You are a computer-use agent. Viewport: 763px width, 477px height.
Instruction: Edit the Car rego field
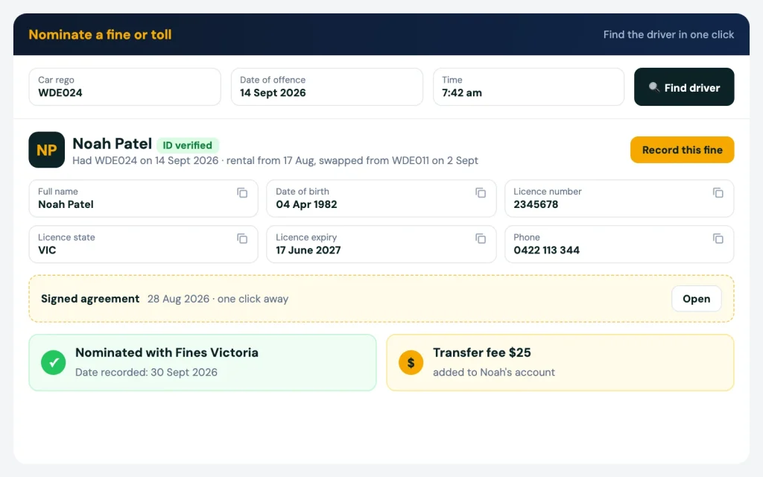coord(125,86)
